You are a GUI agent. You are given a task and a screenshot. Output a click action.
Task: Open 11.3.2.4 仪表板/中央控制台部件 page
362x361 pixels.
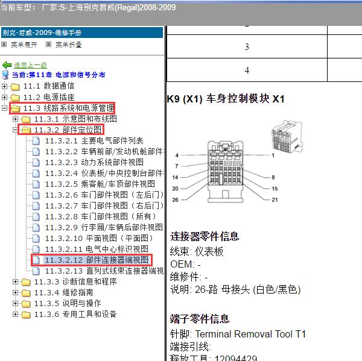[x=104, y=173]
